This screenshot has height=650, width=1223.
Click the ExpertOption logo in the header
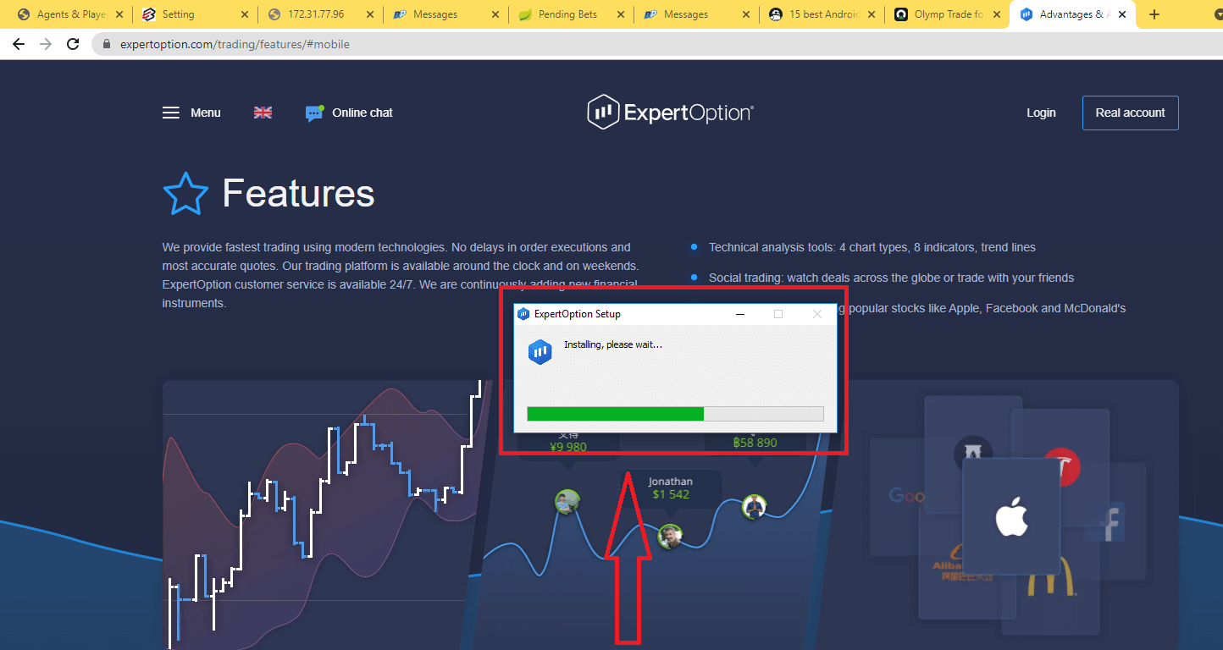click(670, 110)
